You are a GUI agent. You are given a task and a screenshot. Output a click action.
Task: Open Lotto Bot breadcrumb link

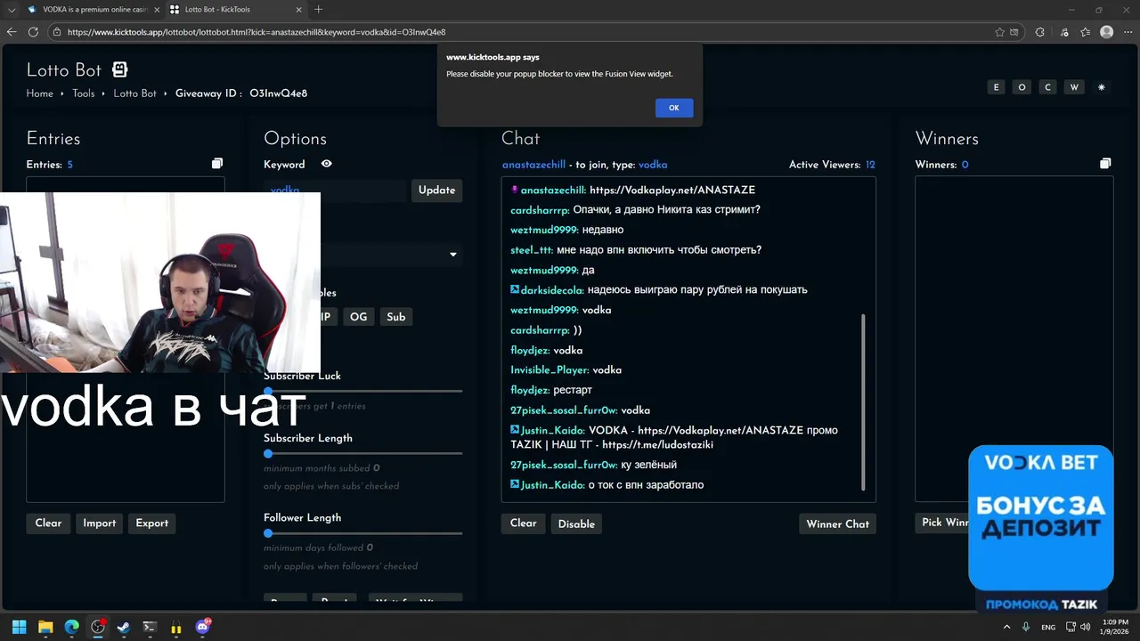(134, 93)
